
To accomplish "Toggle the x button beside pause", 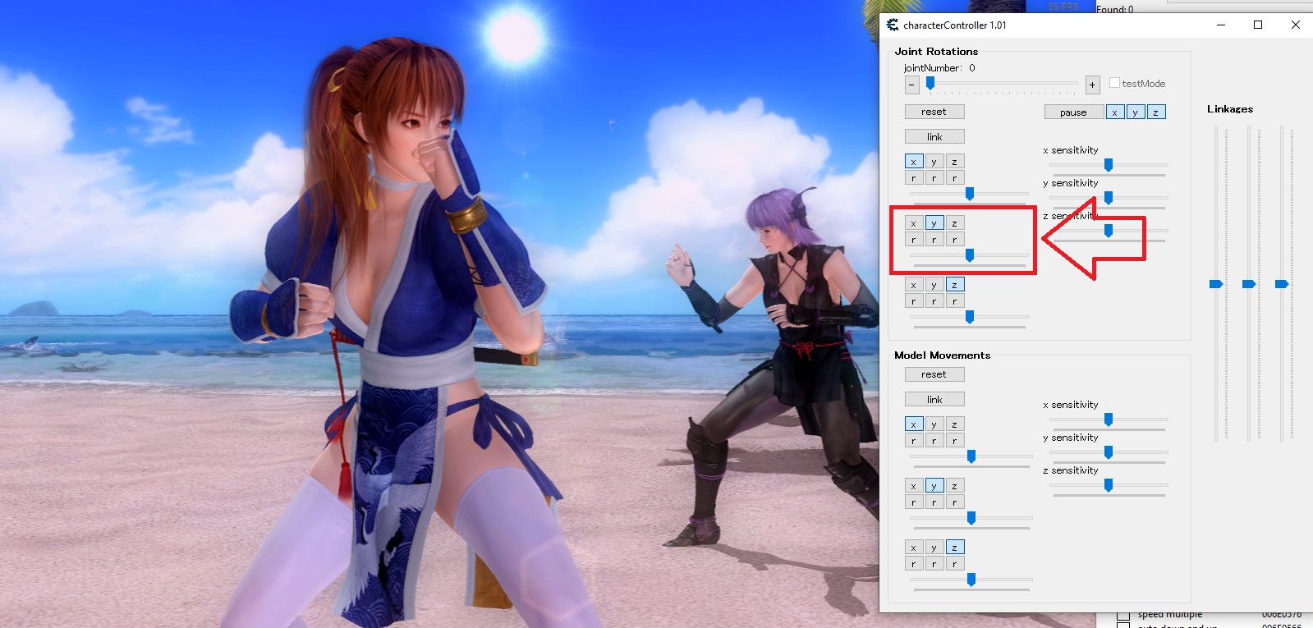I will pos(1114,112).
